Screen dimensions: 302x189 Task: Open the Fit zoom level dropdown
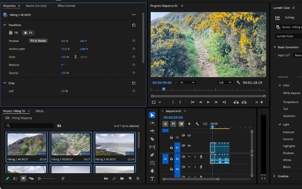click(187, 82)
